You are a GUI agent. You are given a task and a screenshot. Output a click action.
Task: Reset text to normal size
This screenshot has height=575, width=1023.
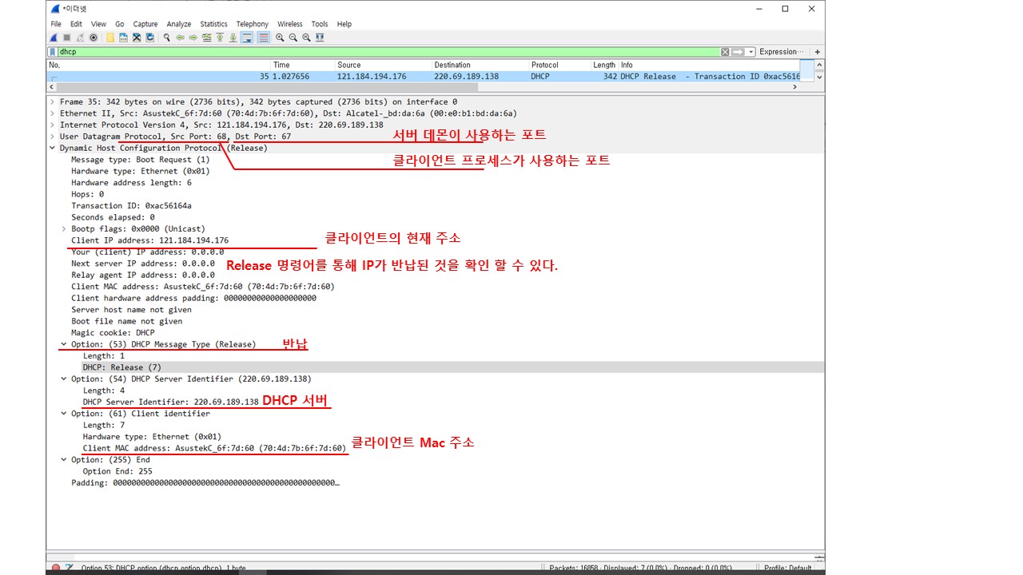(x=306, y=38)
